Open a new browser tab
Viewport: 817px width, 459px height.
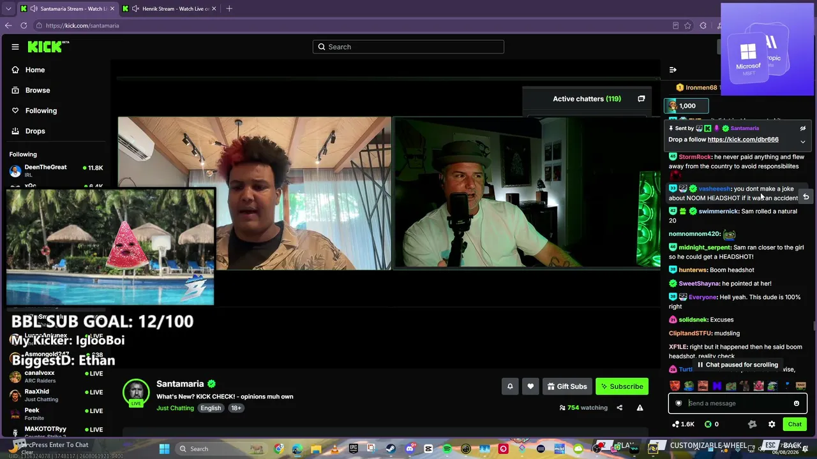click(x=229, y=9)
